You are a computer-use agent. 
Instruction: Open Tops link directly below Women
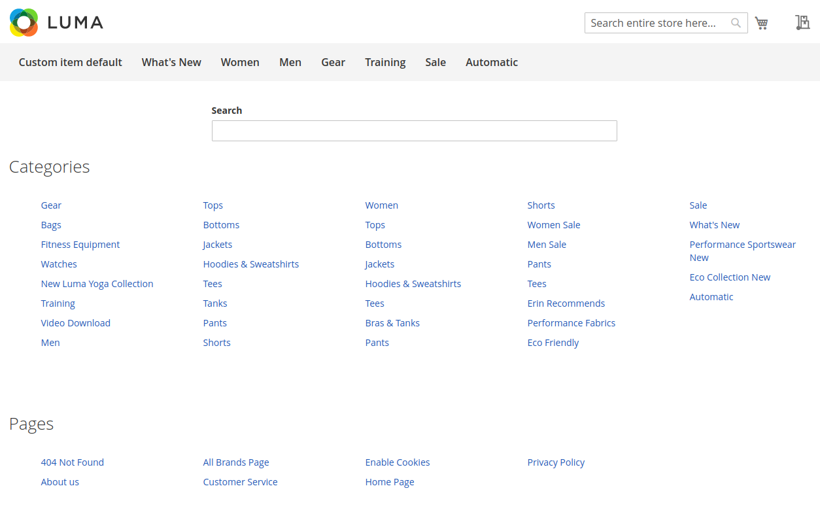(375, 225)
